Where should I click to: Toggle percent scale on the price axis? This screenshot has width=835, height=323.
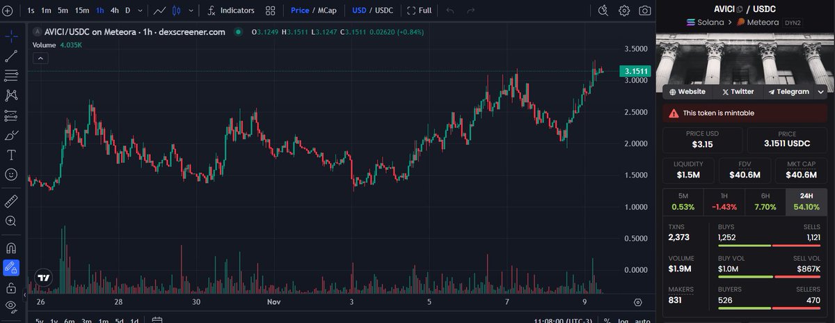tap(607, 320)
